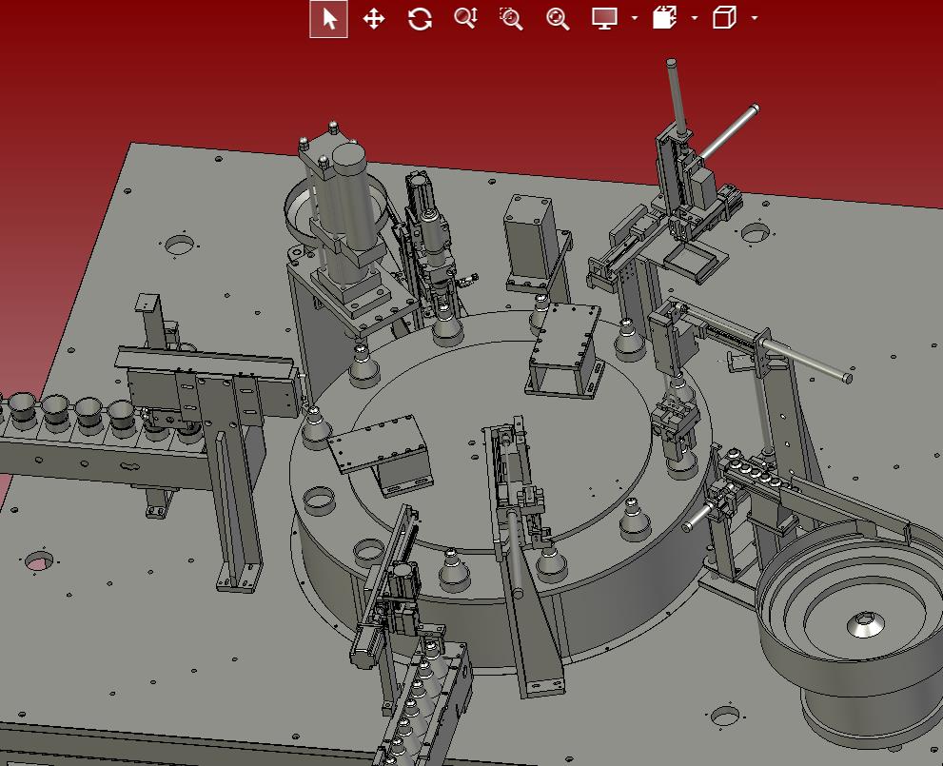Screen dimensions: 943x766
Task: Click the section view box icon
Action: click(x=664, y=18)
